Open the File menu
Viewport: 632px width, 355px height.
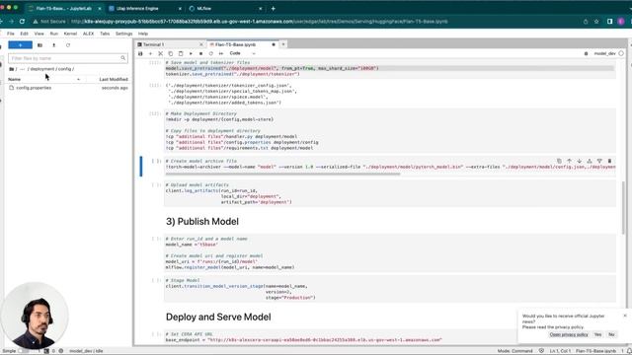[x=11, y=34]
